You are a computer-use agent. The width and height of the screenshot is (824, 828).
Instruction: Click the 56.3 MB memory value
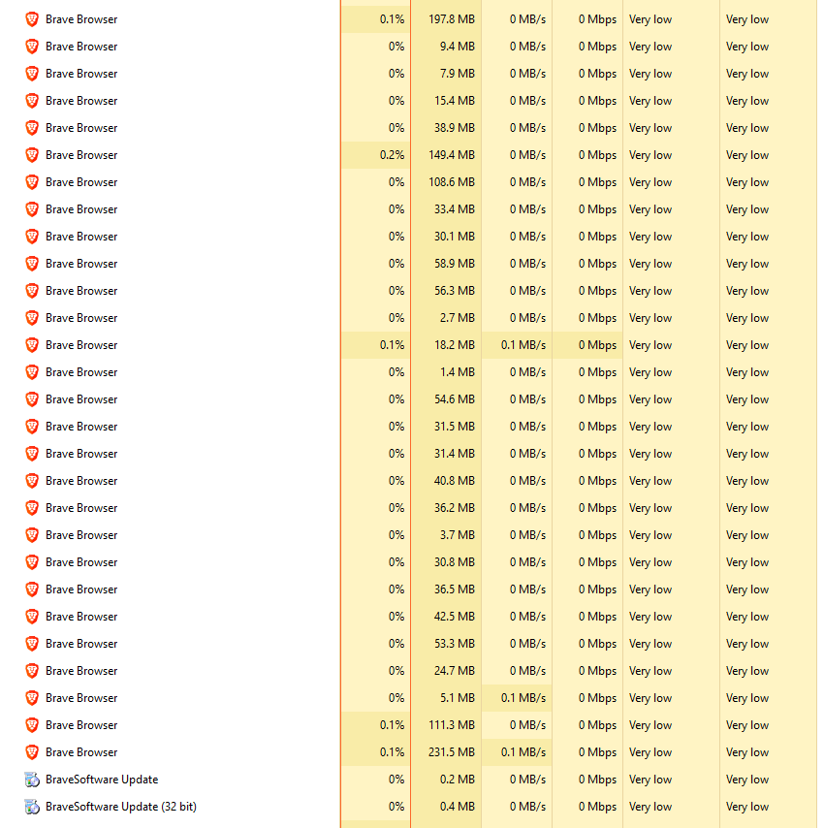point(455,291)
